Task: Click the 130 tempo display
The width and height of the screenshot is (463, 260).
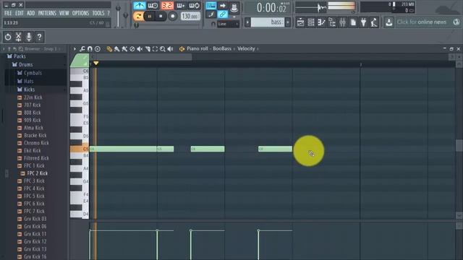Action: click(x=190, y=16)
